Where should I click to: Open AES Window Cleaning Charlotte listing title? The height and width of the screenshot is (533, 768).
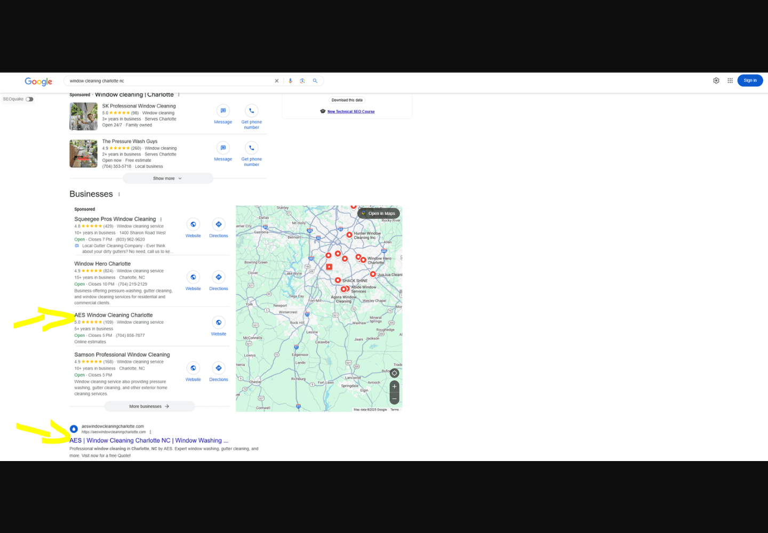[114, 315]
